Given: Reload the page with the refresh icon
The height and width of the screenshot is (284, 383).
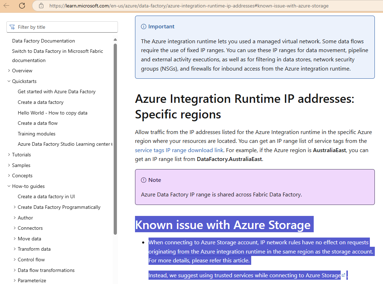Looking at the screenshot, I should (x=22, y=5).
